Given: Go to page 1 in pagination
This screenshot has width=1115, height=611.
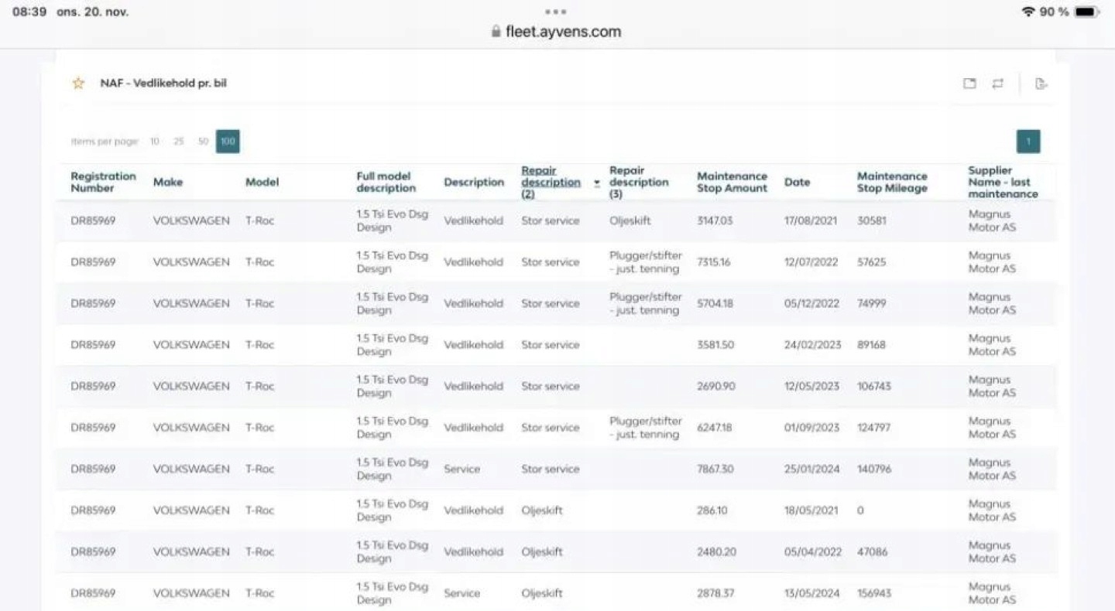Looking at the screenshot, I should click(1028, 142).
